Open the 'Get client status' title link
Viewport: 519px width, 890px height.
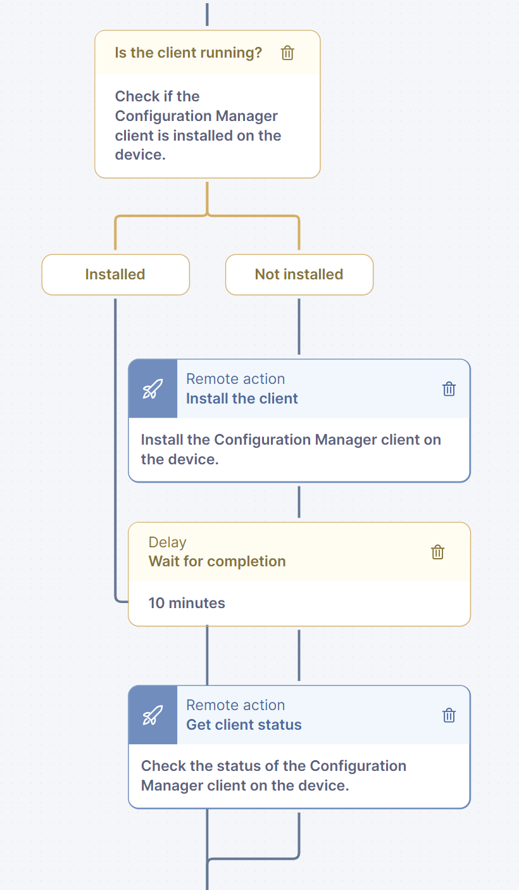[244, 725]
